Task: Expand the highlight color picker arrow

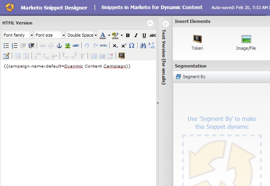Action: pyautogui.click(x=122, y=36)
